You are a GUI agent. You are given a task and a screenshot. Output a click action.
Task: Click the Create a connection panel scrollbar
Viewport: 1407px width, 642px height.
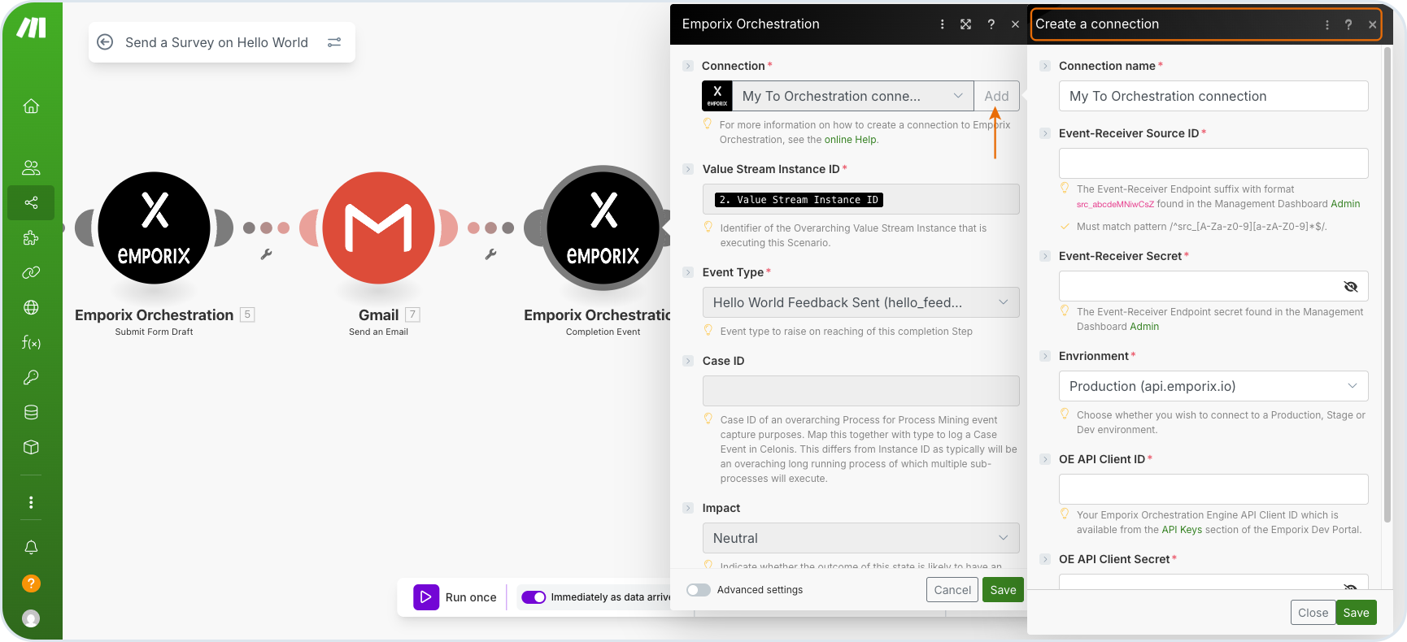[1387, 284]
